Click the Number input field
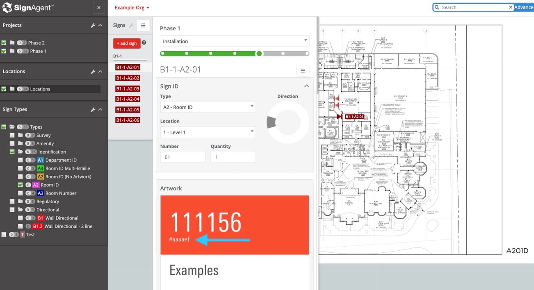This screenshot has width=534, height=290. 183,157
